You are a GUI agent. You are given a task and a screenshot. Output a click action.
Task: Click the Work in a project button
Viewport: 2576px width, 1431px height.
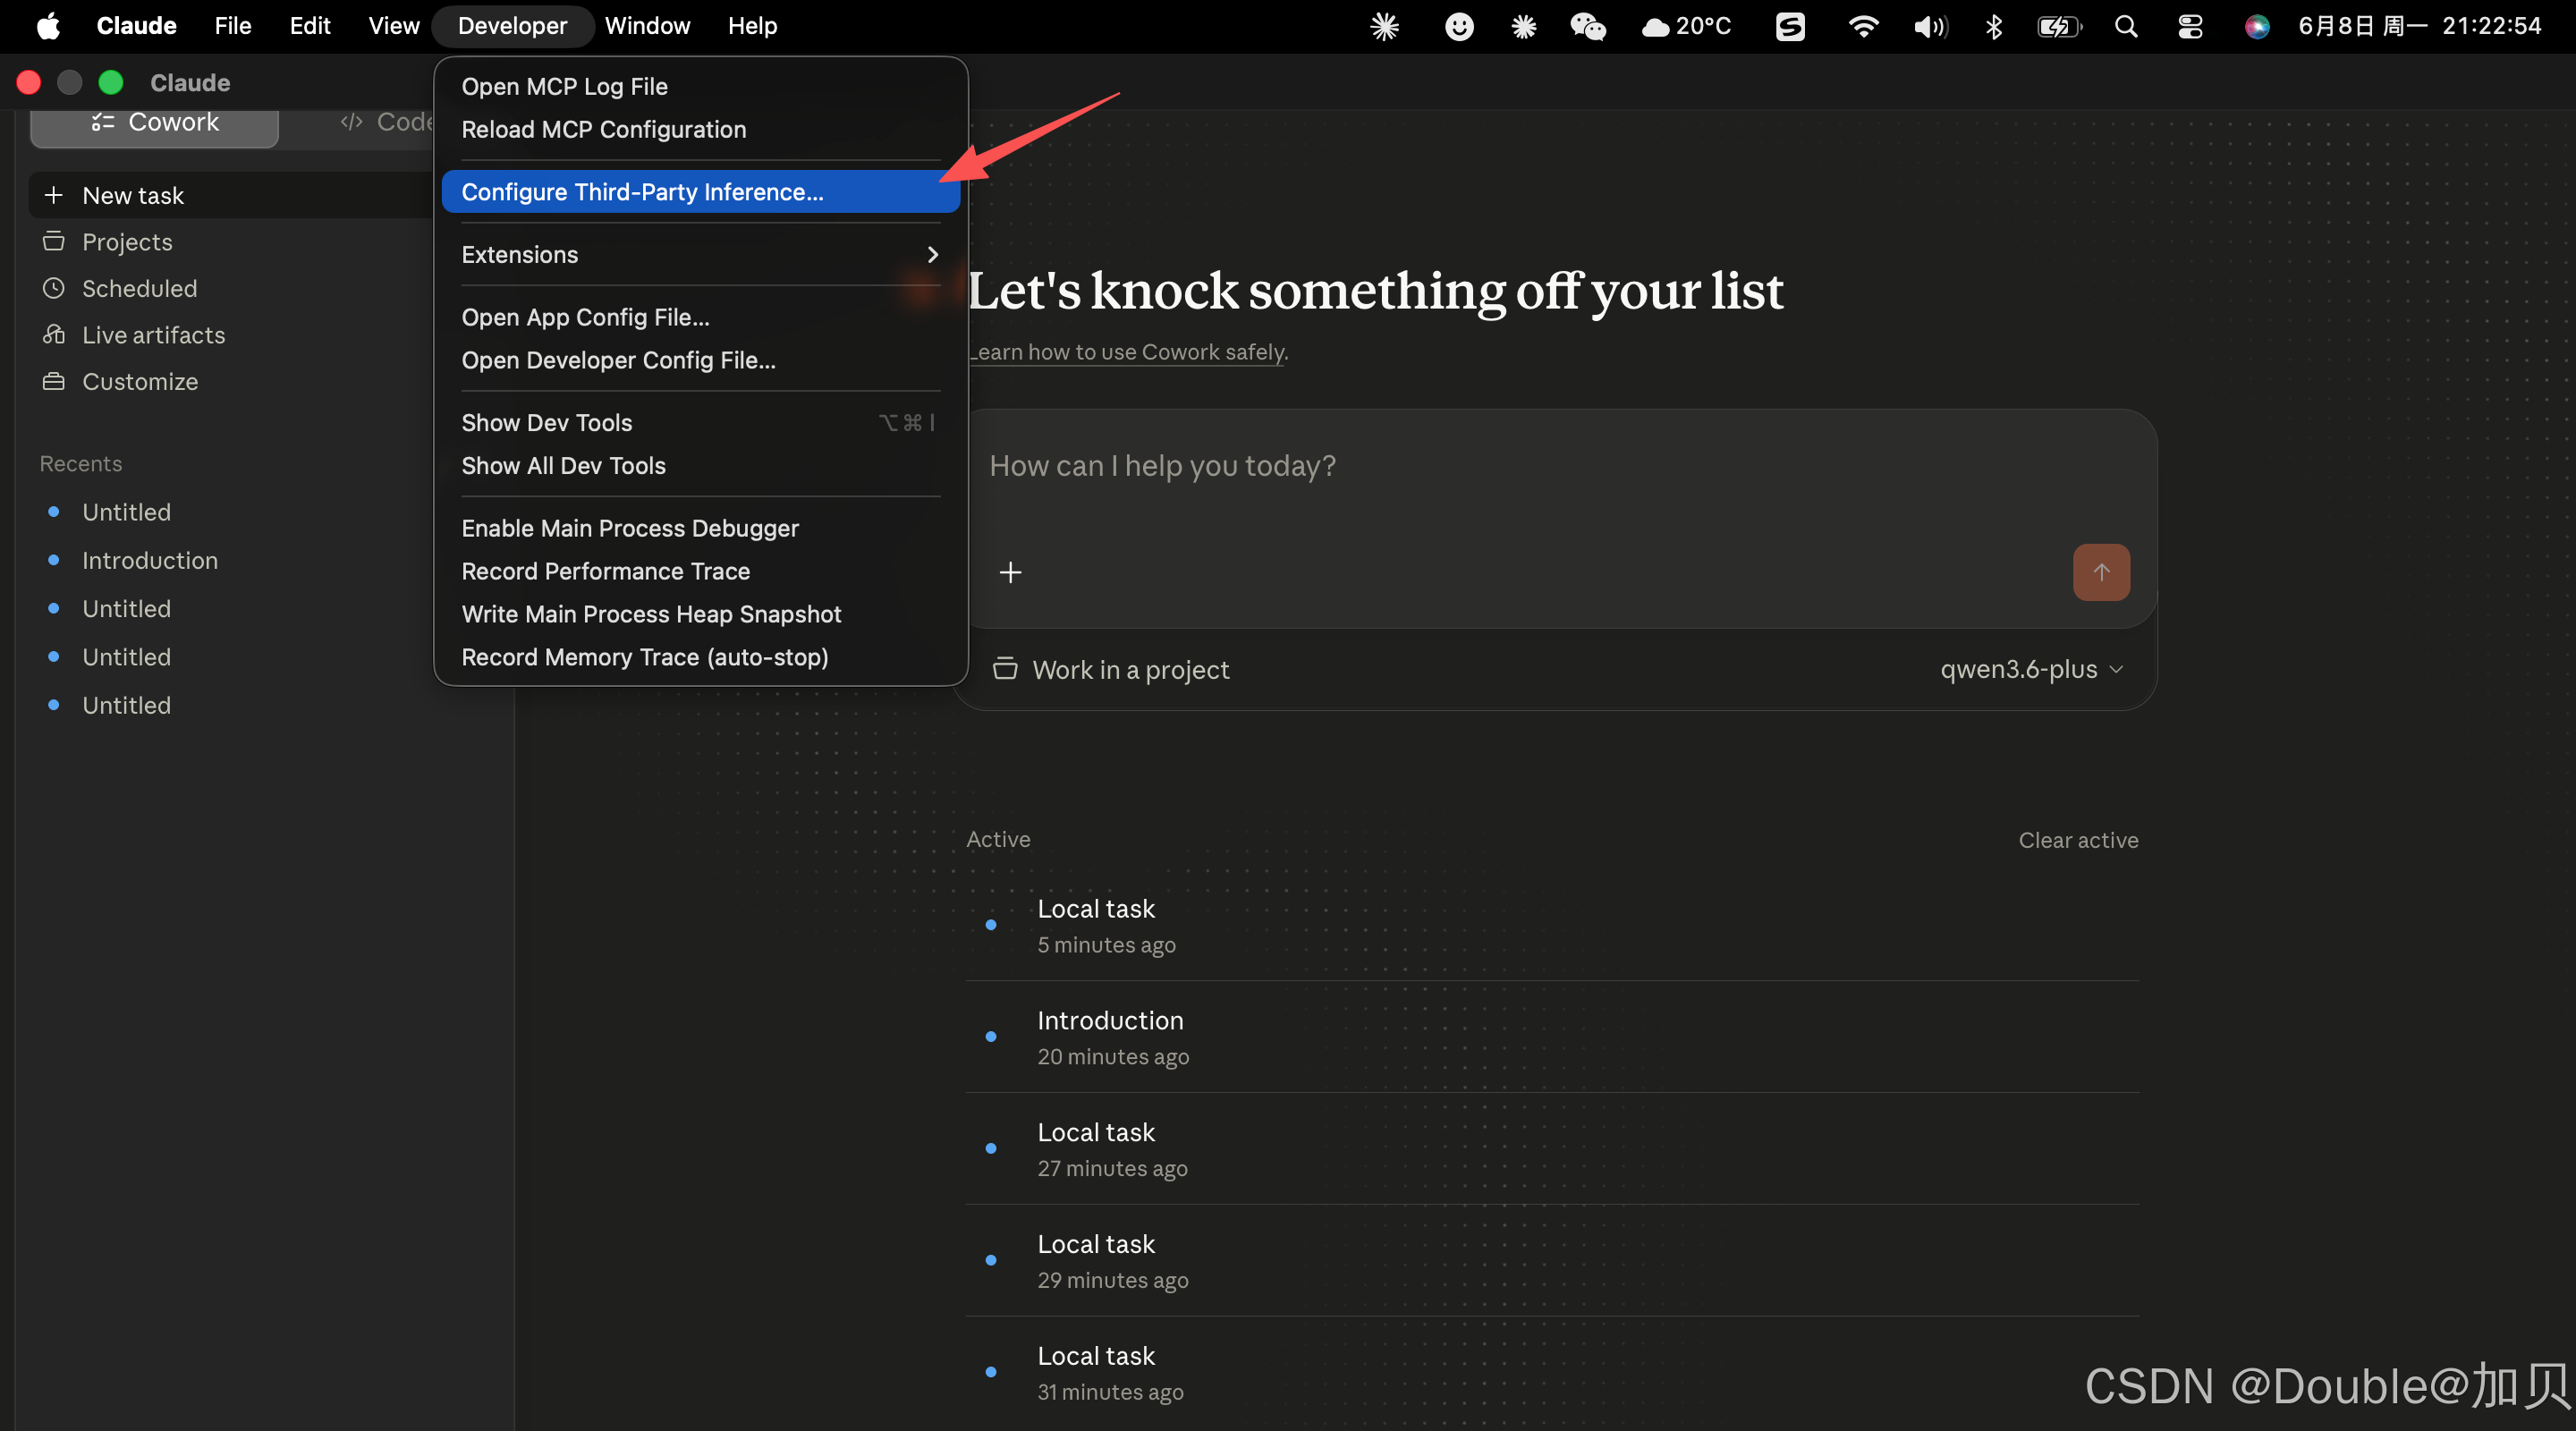(1110, 669)
